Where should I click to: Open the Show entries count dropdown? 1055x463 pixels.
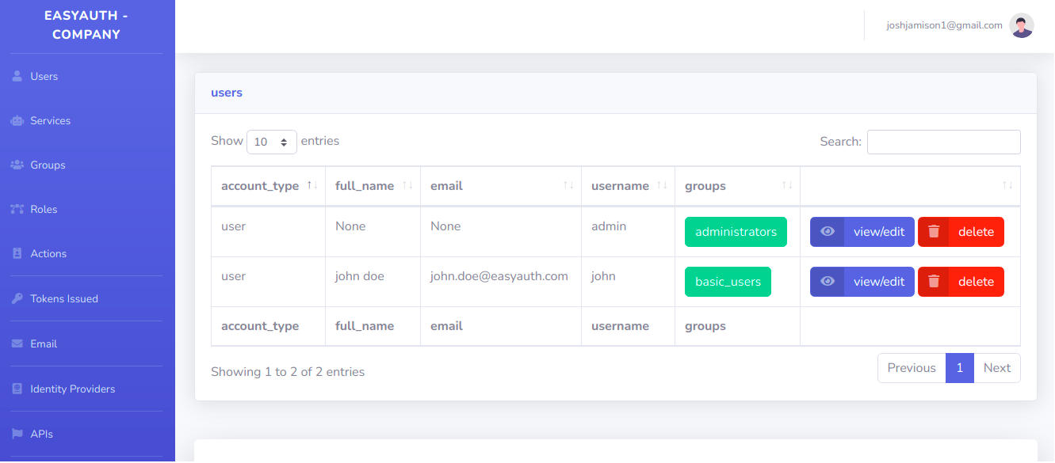pos(272,142)
